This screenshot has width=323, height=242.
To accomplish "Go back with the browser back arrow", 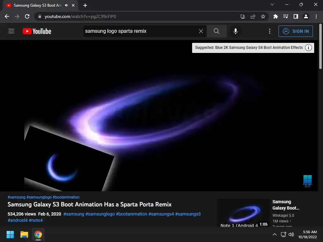I will click(x=7, y=16).
